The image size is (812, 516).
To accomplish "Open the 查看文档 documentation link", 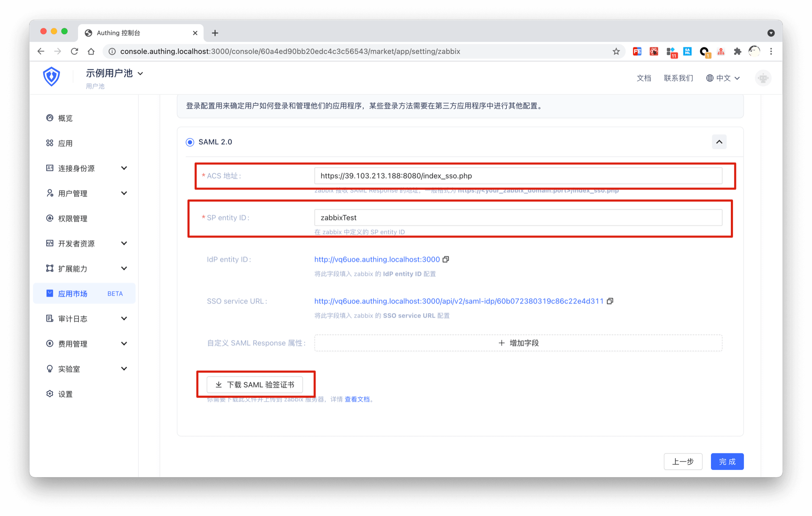I will (357, 399).
